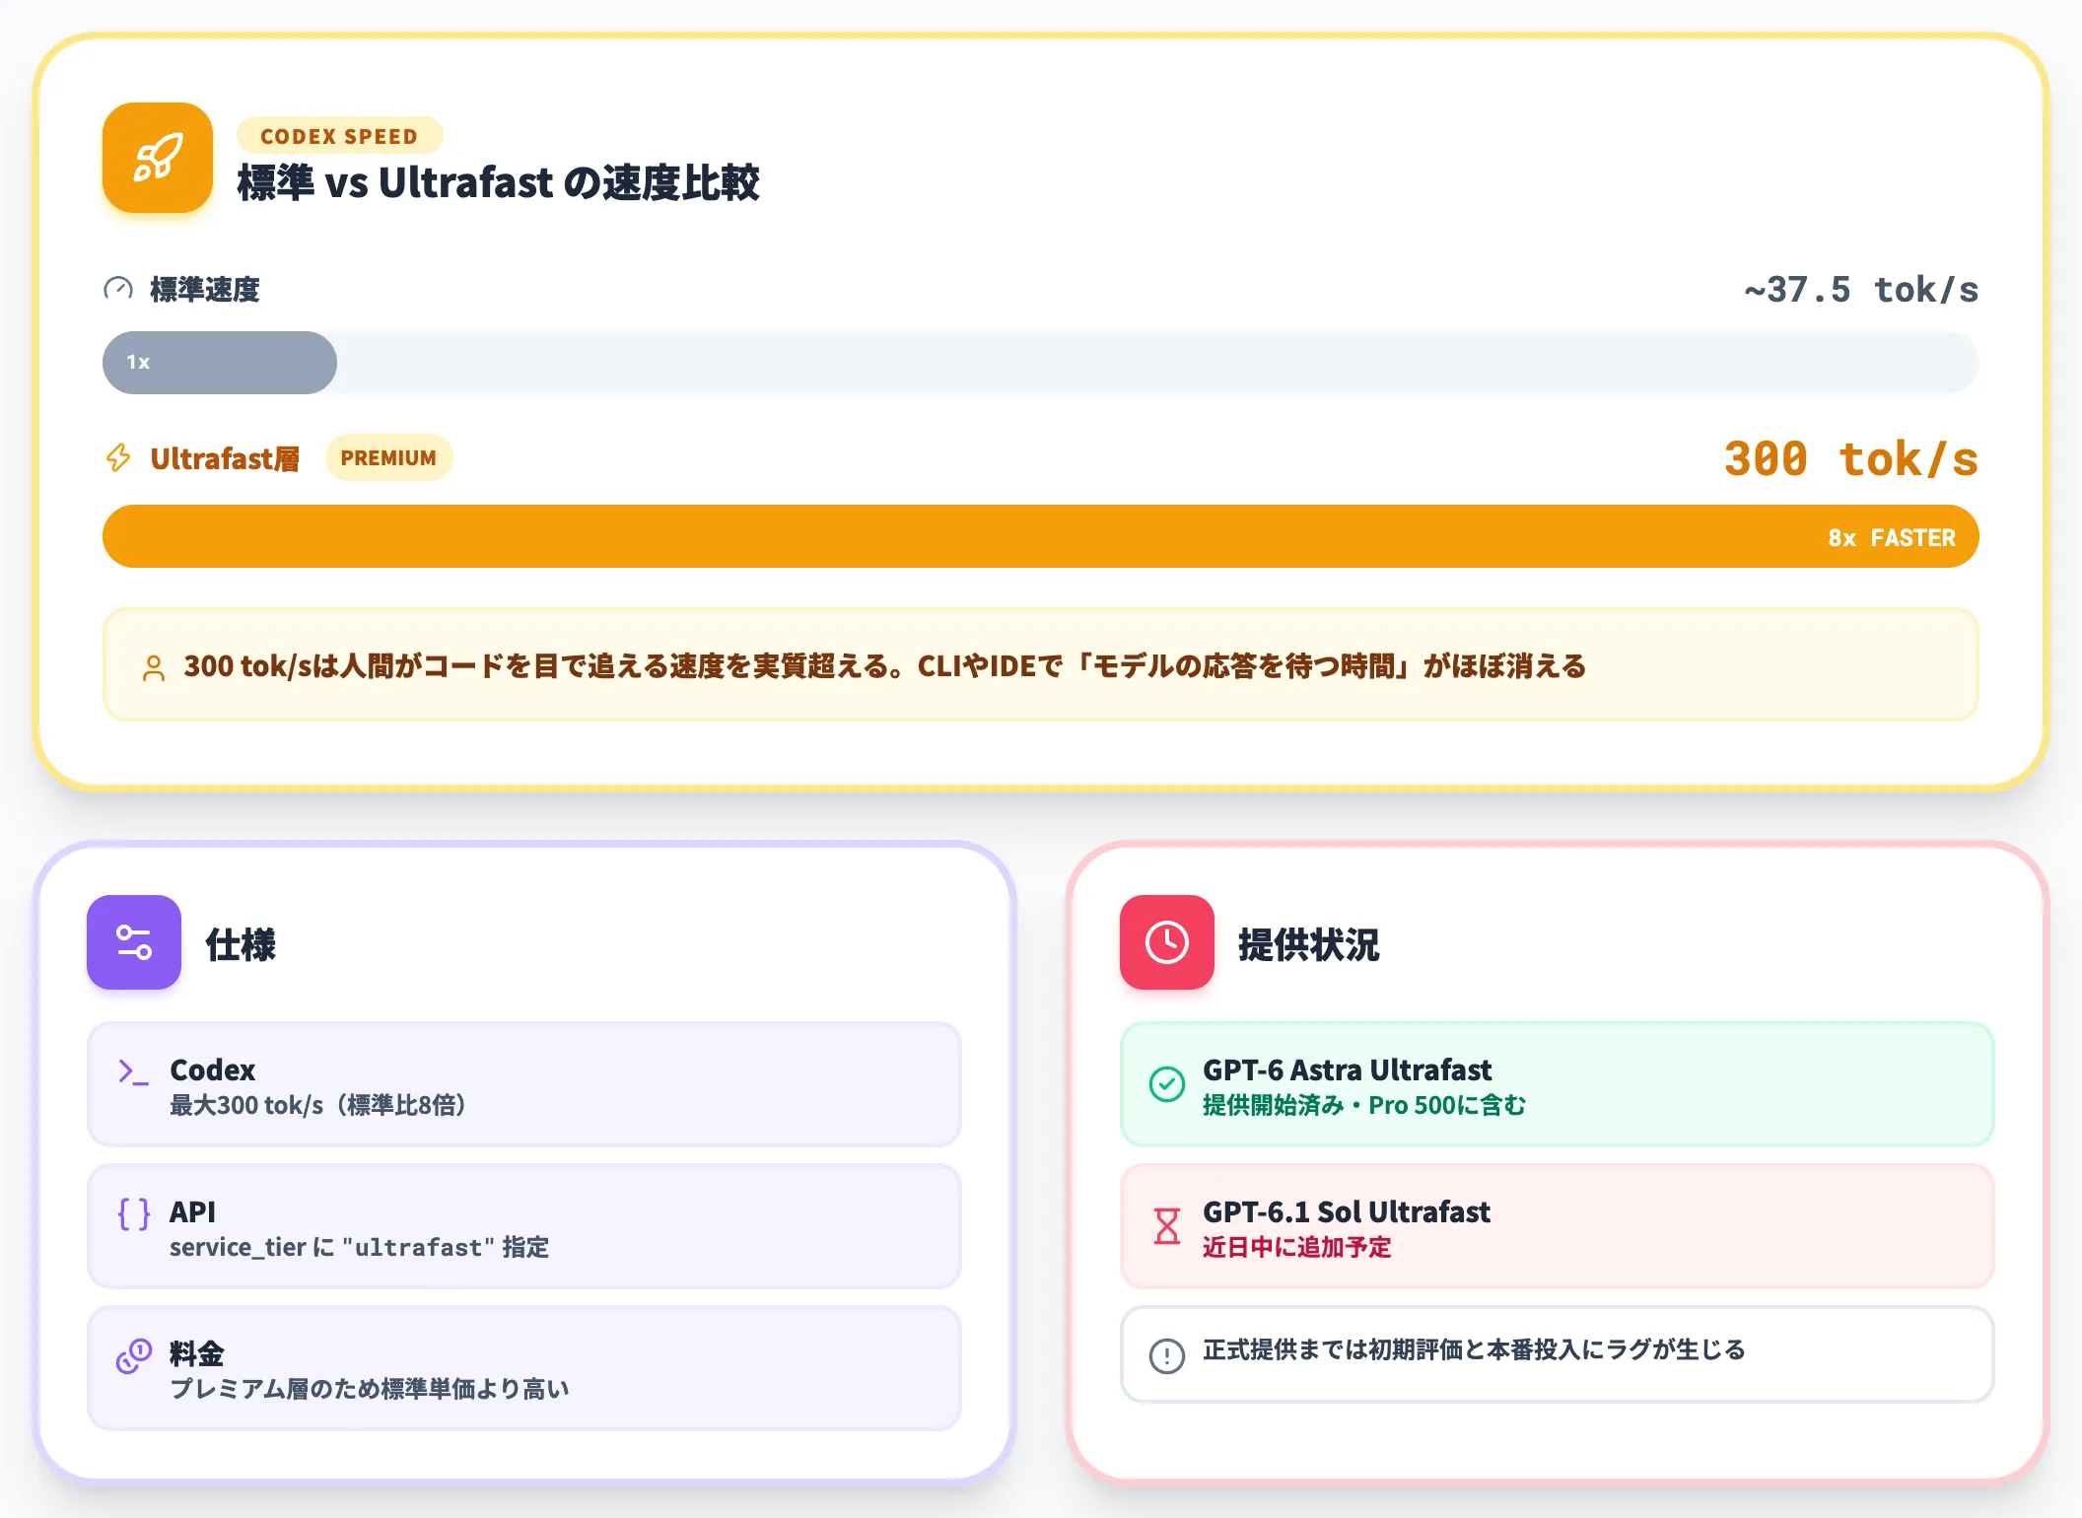Image resolution: width=2082 pixels, height=1518 pixels.
Task: Click the note text starting 300 tok/sは人間が
Action: click(884, 667)
